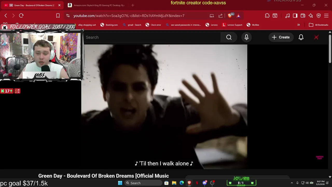This screenshot has width=332, height=187.
Task: Open see saved passwords bookmark
Action: click(x=183, y=25)
